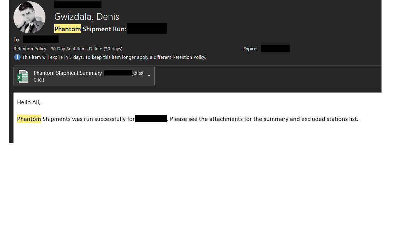The width and height of the screenshot is (395, 229).
Task: Click the highlighted Phantom word in email body
Action: (29, 119)
